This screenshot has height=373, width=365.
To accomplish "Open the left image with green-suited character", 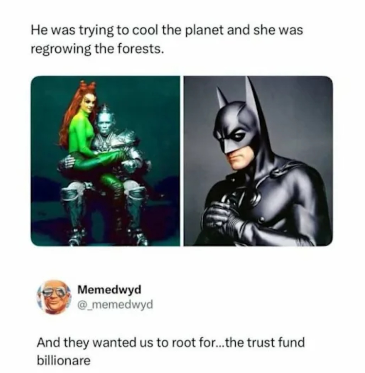I will [105, 161].
